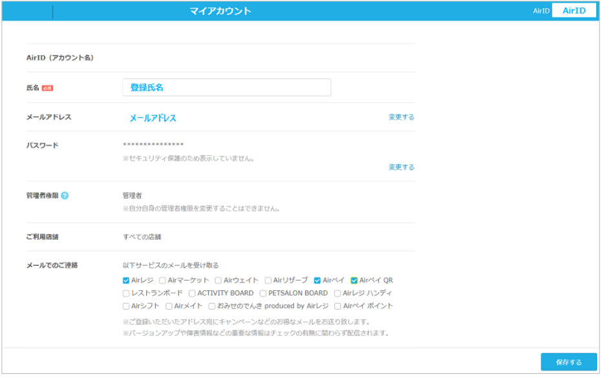Click 変更する link for パスワード
This screenshot has height=377, width=604.
point(402,167)
